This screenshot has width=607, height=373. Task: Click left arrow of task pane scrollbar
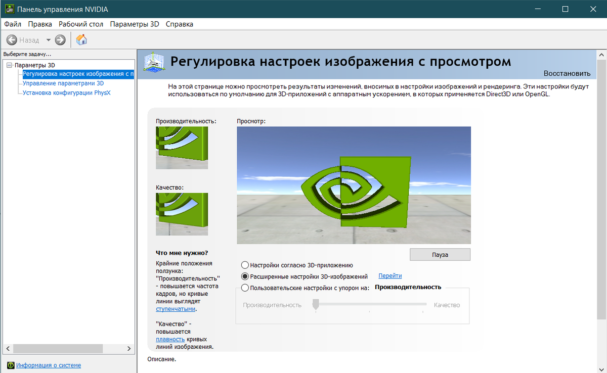point(8,349)
